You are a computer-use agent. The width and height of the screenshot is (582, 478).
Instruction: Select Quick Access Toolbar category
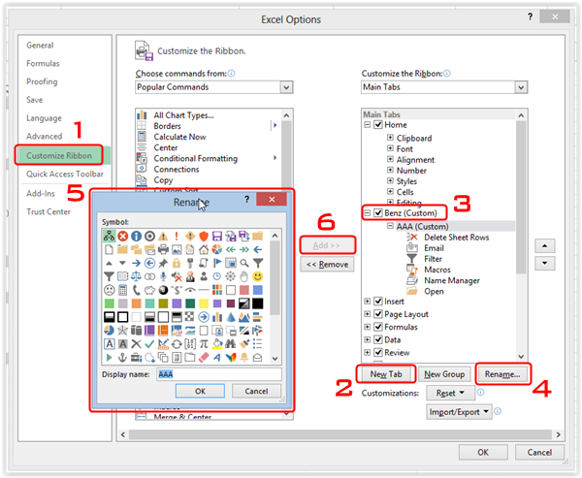point(65,175)
